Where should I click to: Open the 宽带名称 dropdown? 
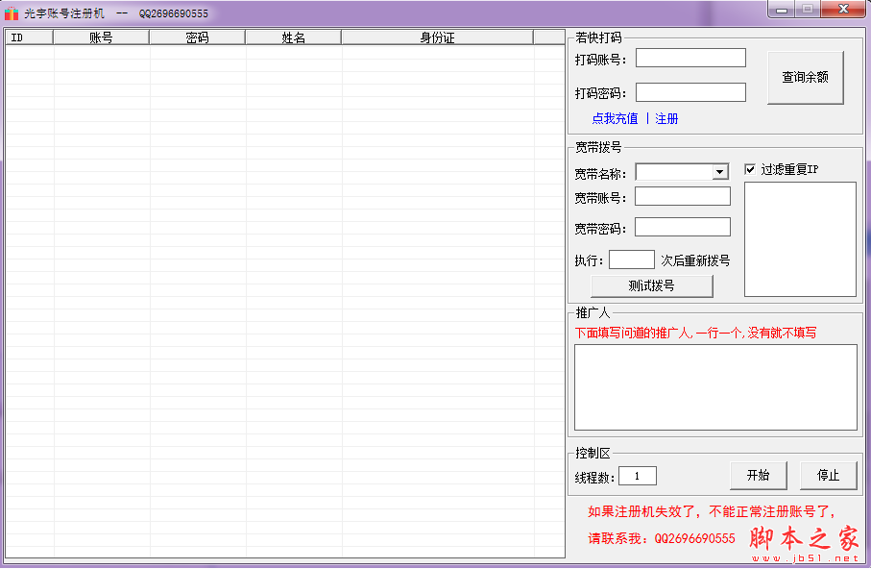click(720, 172)
